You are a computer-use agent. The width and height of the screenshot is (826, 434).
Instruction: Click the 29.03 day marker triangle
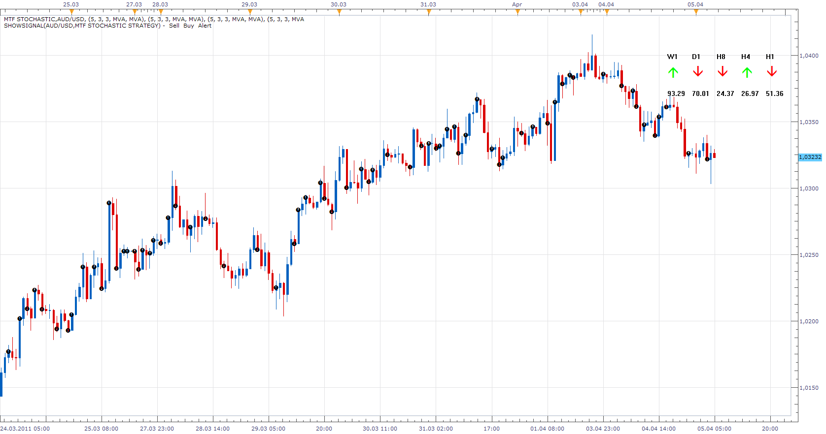[x=250, y=12]
